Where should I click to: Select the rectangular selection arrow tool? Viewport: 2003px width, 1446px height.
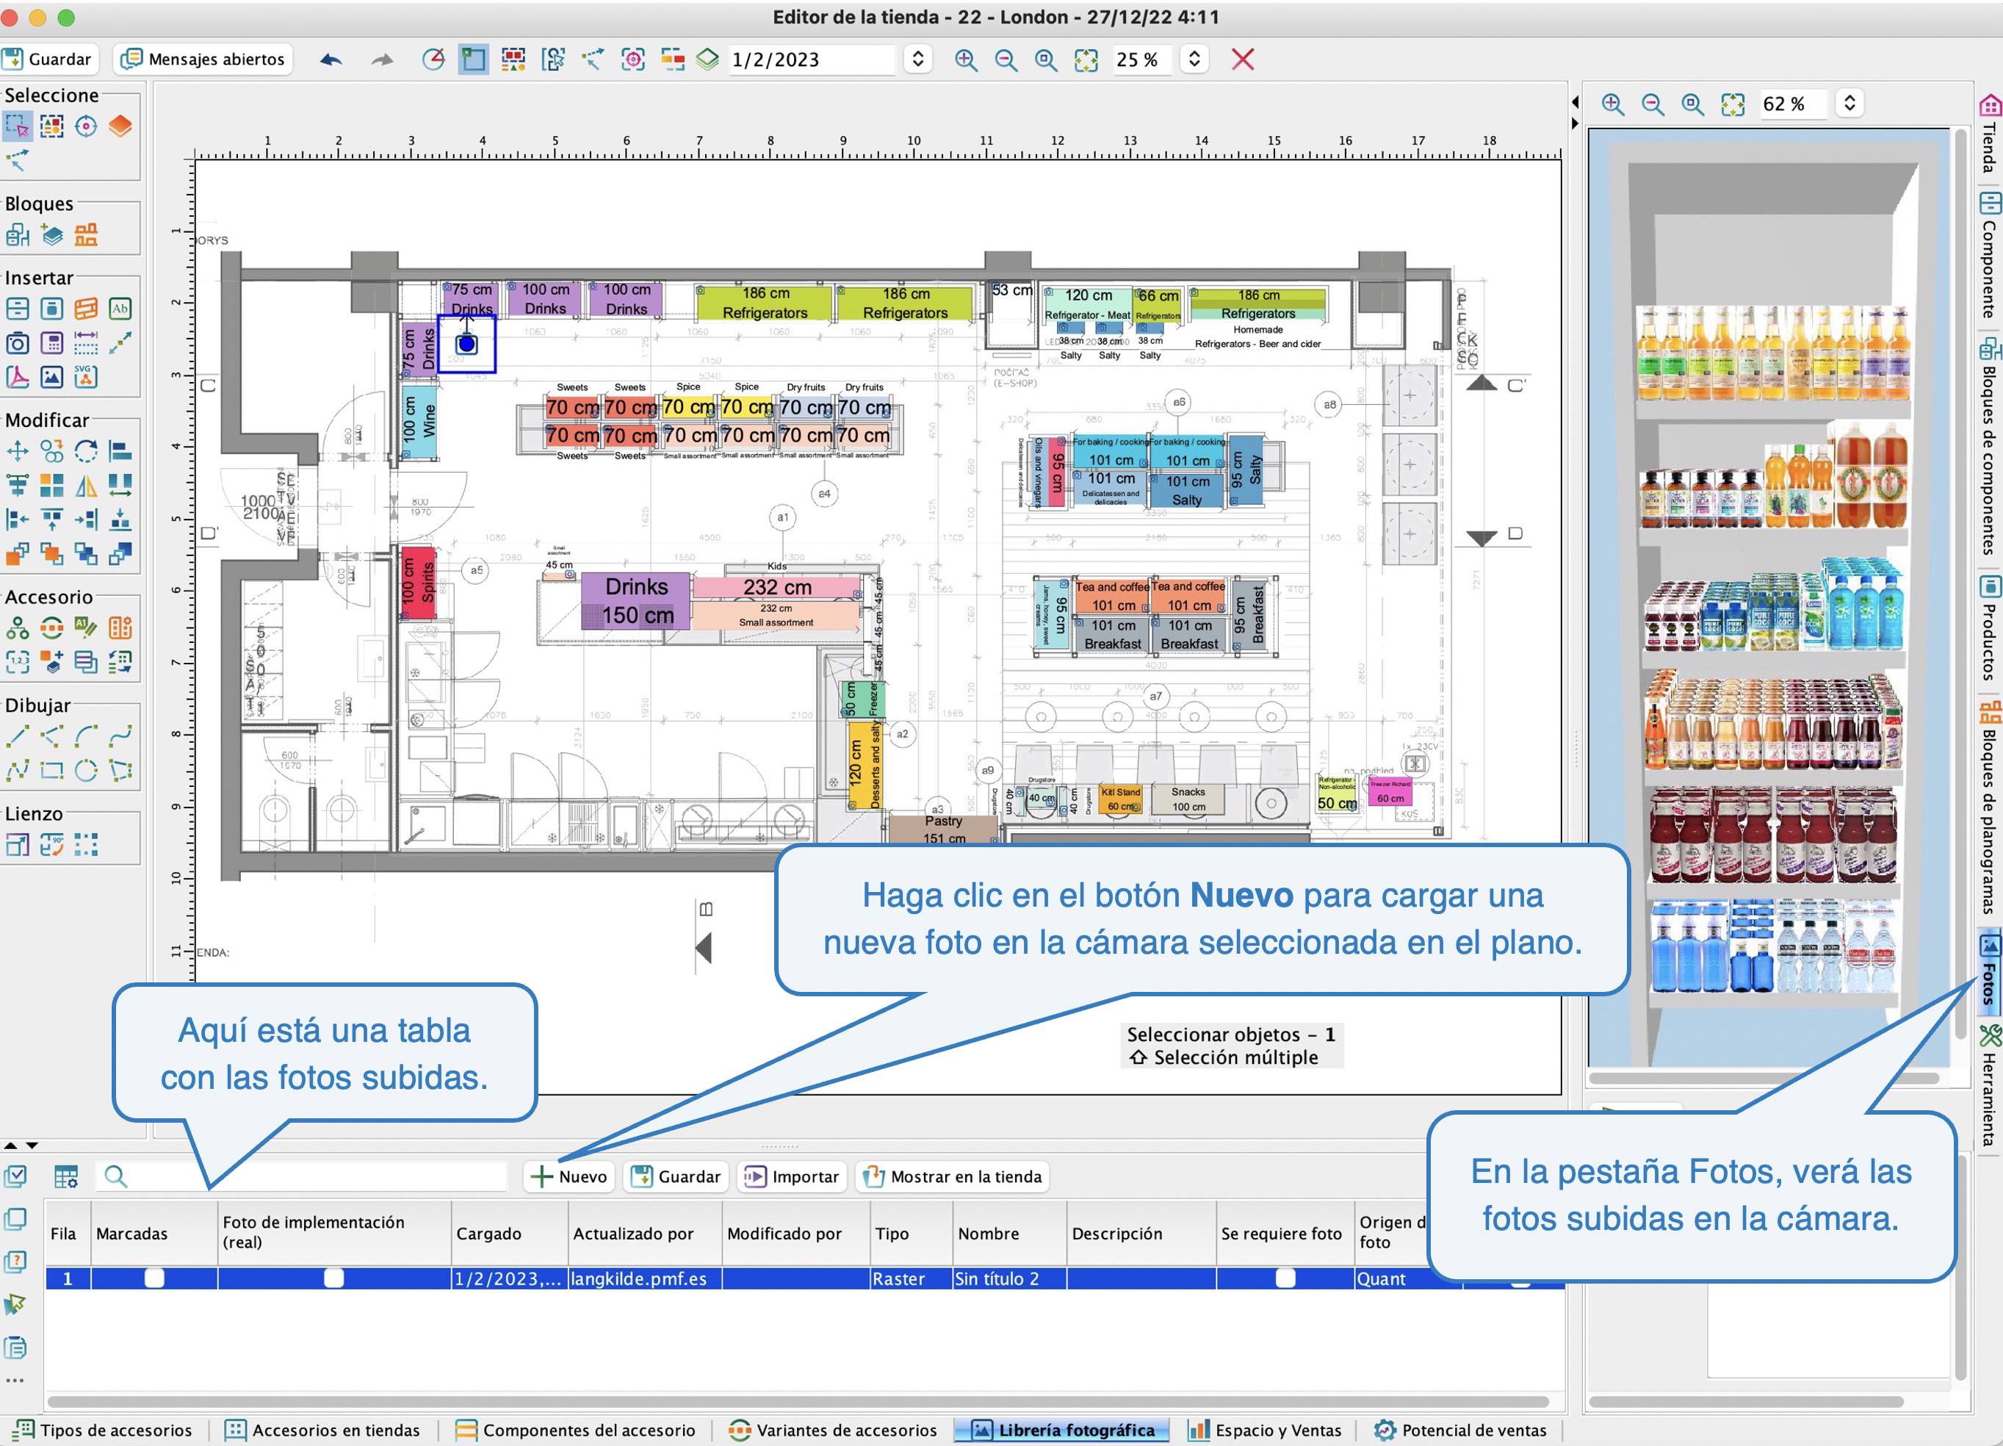17,126
